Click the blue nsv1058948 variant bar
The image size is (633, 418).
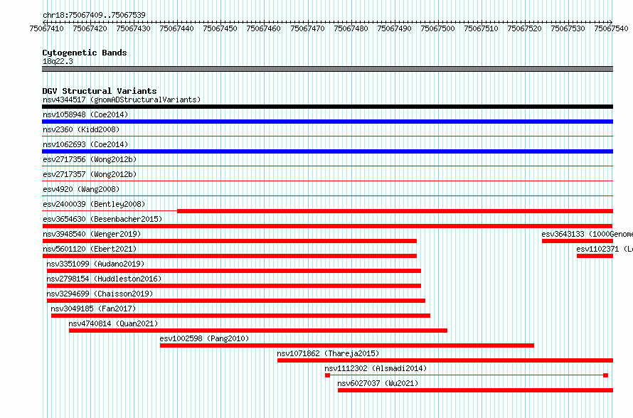click(327, 122)
